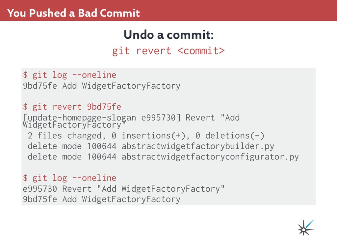This screenshot has width=337, height=252.
Task: Click the first '9bd75fe Add WidgetFactoryFactory' log line
Action: pyautogui.click(x=101, y=86)
